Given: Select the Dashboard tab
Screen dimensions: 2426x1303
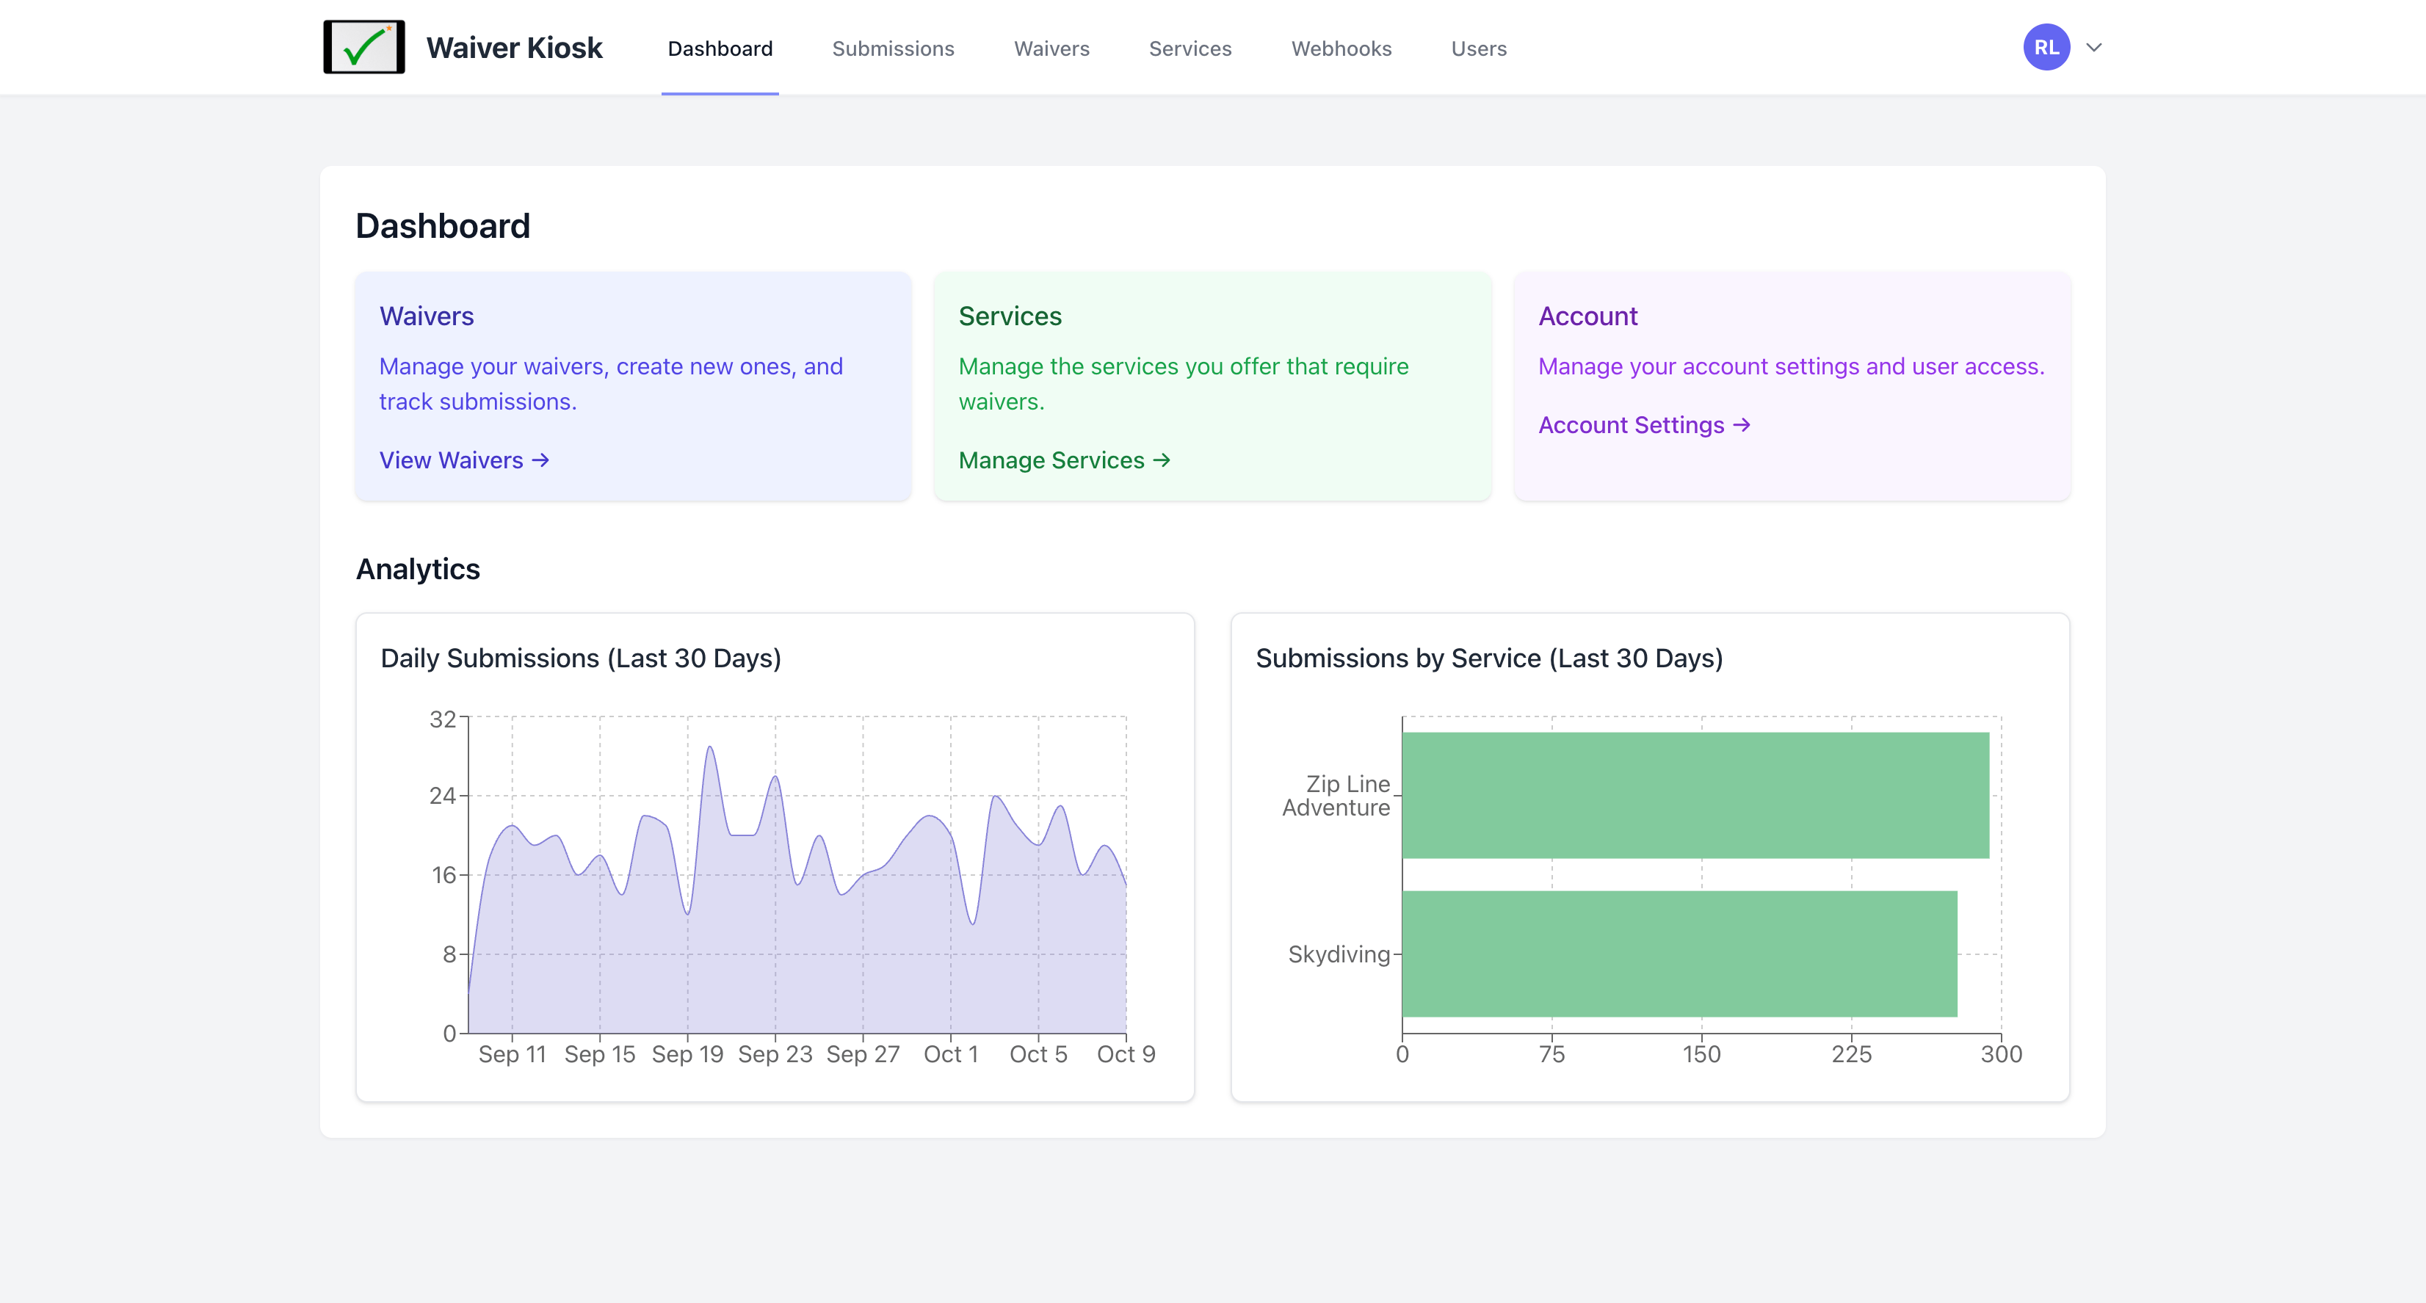Looking at the screenshot, I should (x=720, y=49).
